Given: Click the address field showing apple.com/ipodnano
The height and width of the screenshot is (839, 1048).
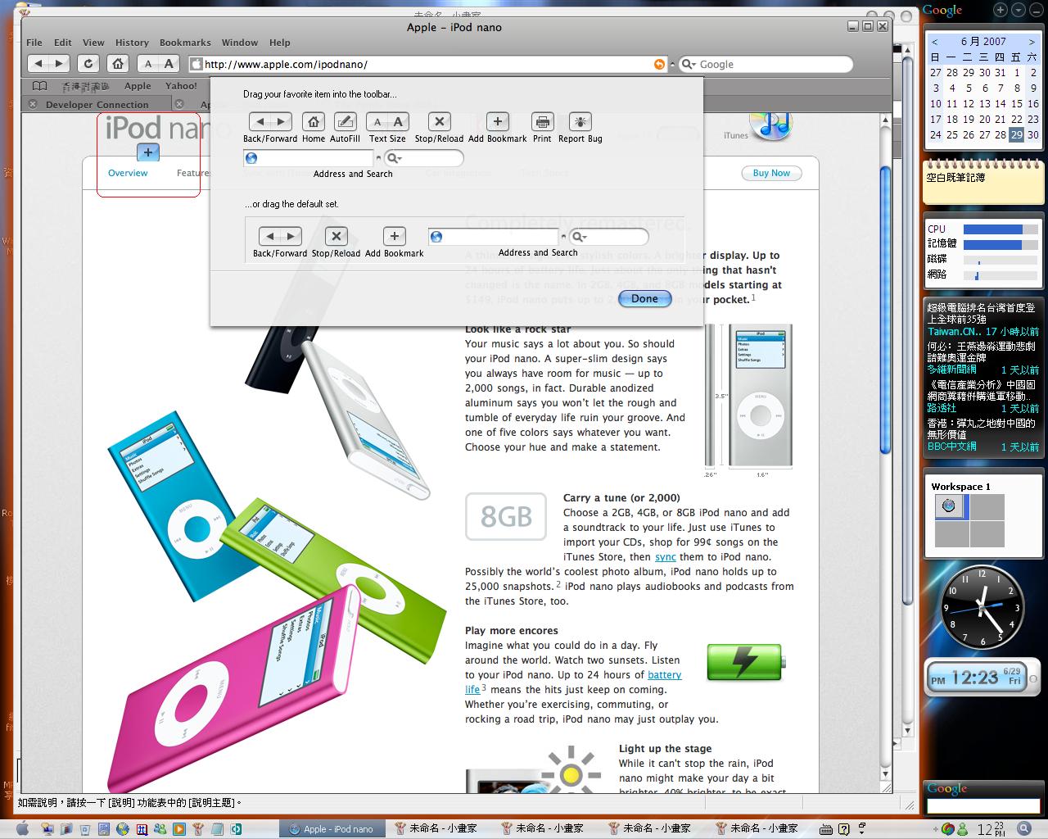Looking at the screenshot, I should point(426,65).
